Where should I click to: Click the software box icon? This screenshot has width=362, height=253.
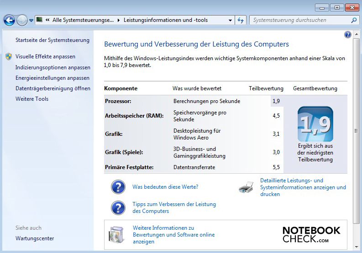coord(116,235)
